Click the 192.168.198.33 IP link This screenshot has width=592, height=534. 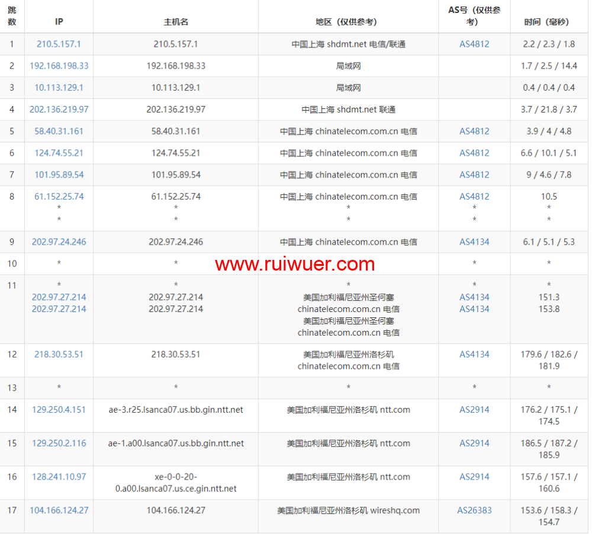[59, 66]
